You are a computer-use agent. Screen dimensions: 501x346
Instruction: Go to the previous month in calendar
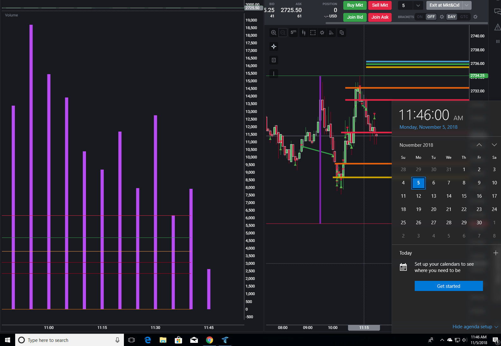479,145
